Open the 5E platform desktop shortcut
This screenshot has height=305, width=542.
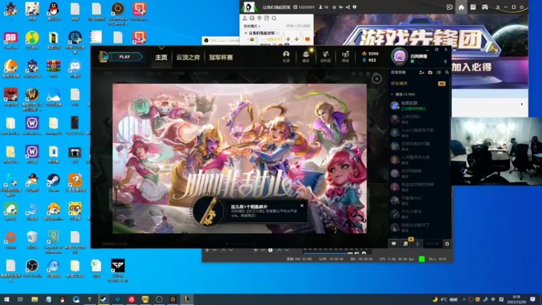point(32,68)
